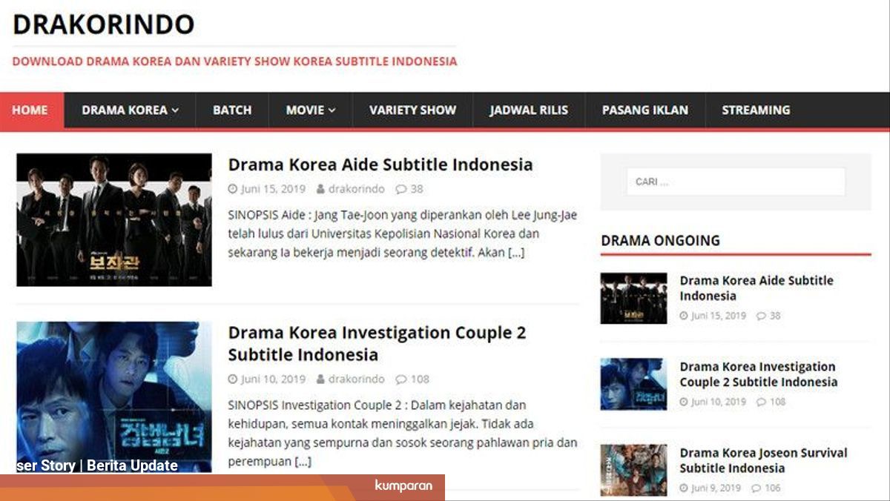Open the Drama Korea Aide article title
Image resolution: width=890 pixels, height=501 pixels.
[380, 165]
